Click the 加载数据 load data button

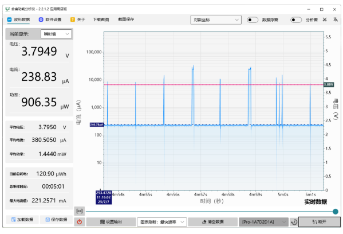(x=22, y=220)
